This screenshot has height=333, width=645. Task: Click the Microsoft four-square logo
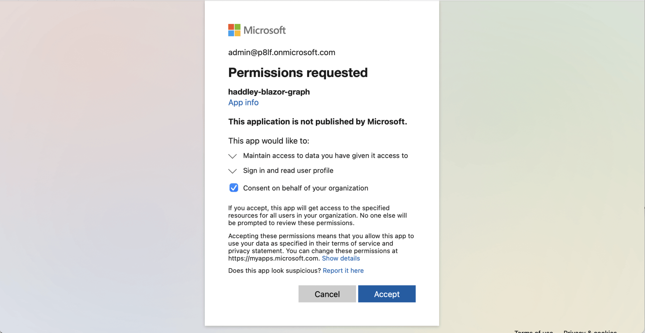(x=234, y=30)
